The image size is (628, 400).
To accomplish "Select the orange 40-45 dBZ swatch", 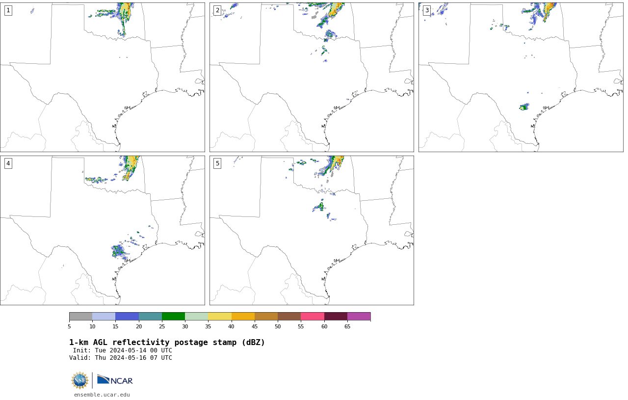I will (243, 316).
